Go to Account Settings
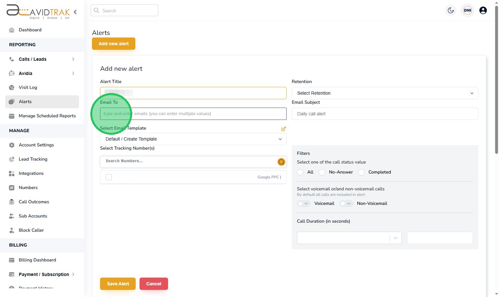Image resolution: width=499 pixels, height=297 pixels. (36, 145)
